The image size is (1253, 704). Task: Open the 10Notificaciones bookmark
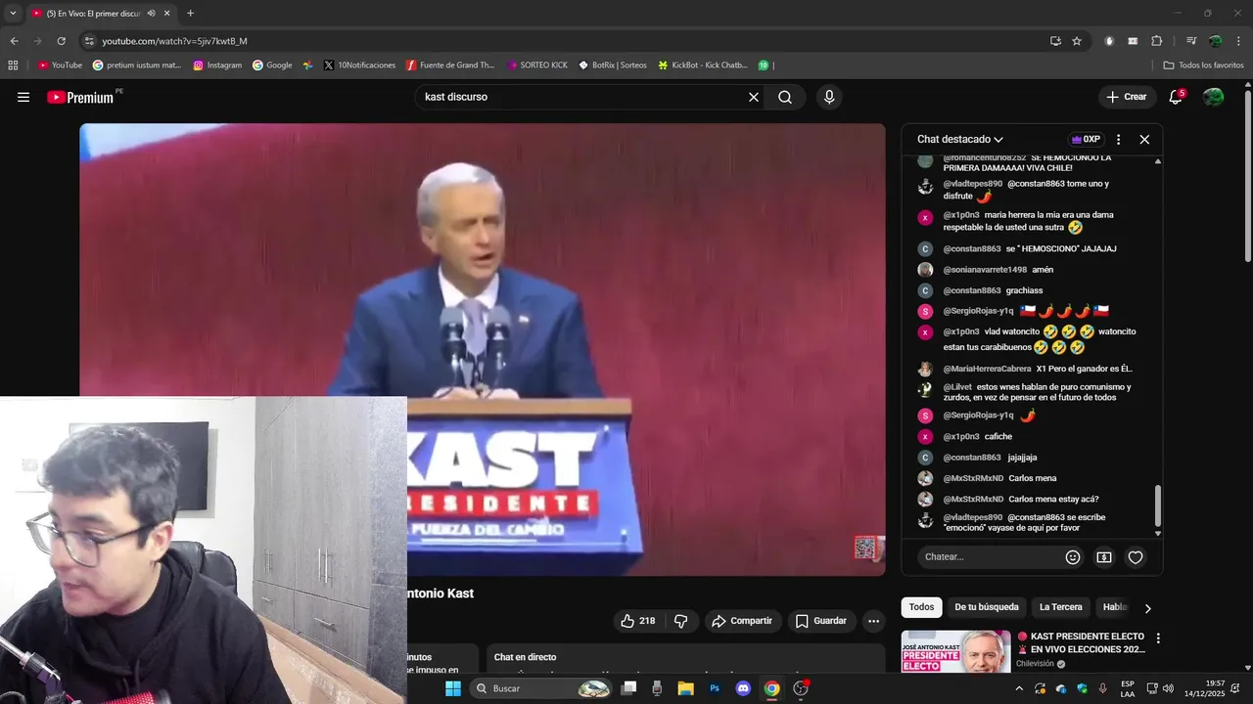click(359, 66)
